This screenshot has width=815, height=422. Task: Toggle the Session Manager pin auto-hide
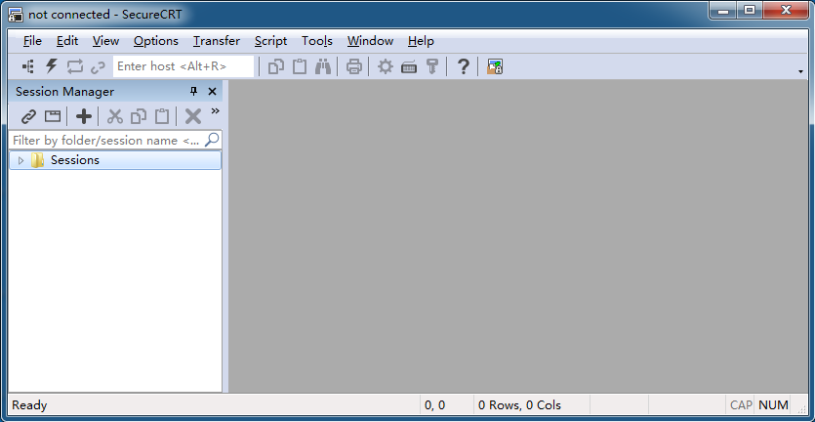(194, 92)
